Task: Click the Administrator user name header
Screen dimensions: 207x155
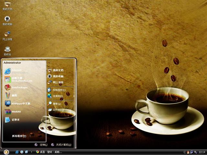Action: pos(12,63)
